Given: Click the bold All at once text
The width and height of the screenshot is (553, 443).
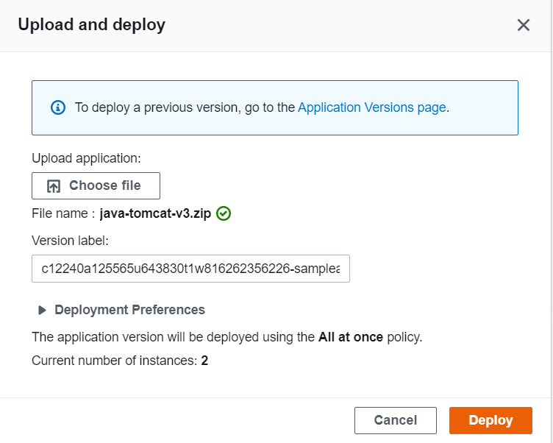Looking at the screenshot, I should [x=350, y=337].
